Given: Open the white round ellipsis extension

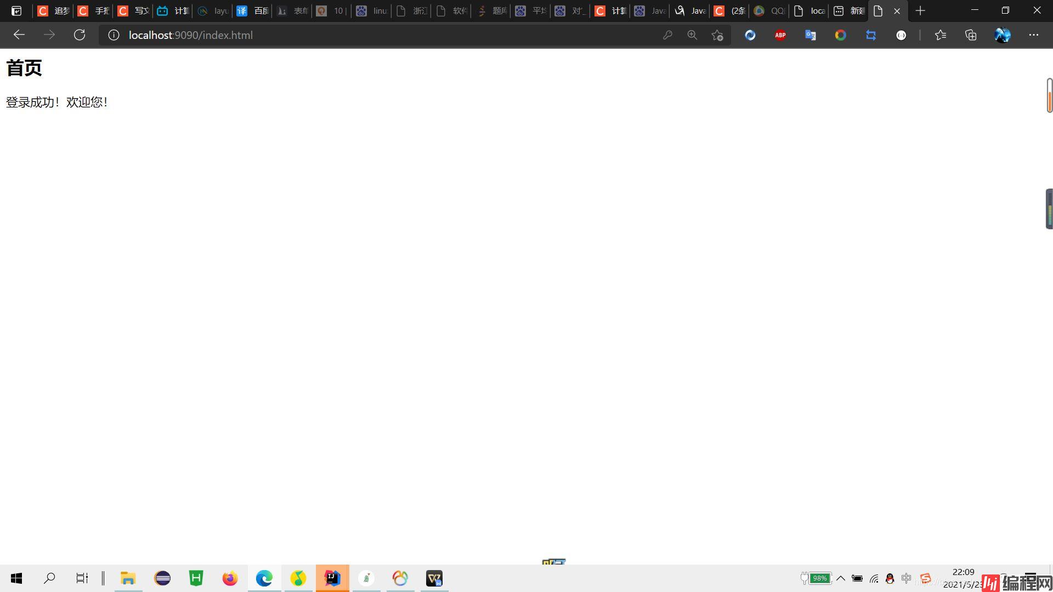Looking at the screenshot, I should click(901, 35).
